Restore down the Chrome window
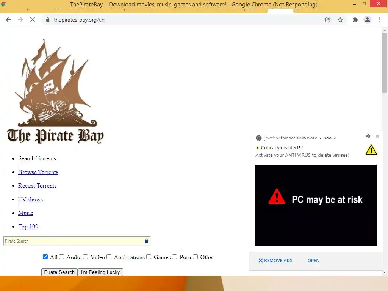Screen dimensions: 388x291 365,4
